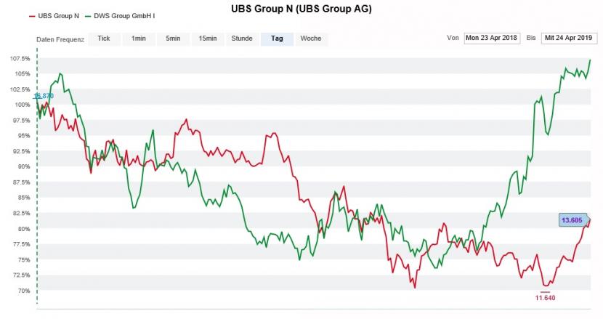Click the dashed green start line

point(37,177)
